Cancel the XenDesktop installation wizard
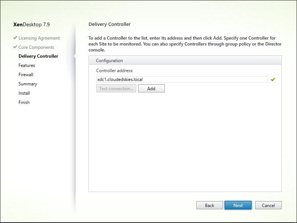The height and width of the screenshot is (223, 297). tap(268, 205)
